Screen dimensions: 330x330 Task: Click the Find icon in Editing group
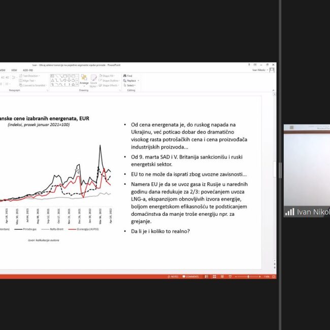click(x=128, y=76)
